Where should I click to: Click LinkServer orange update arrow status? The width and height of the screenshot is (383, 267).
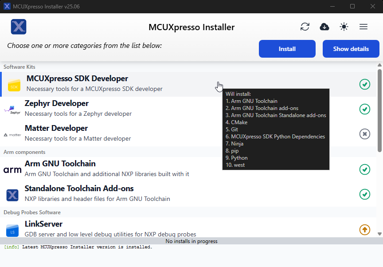click(365, 230)
